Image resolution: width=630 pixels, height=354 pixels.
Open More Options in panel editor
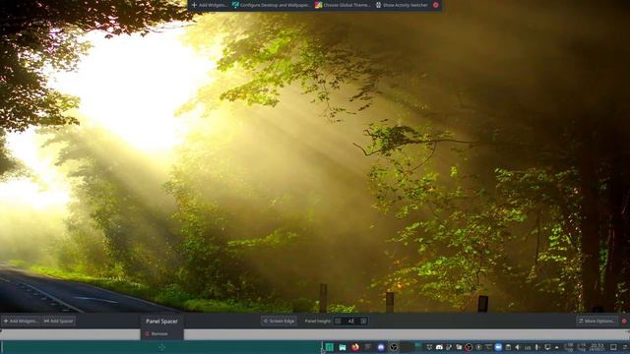pyautogui.click(x=597, y=322)
